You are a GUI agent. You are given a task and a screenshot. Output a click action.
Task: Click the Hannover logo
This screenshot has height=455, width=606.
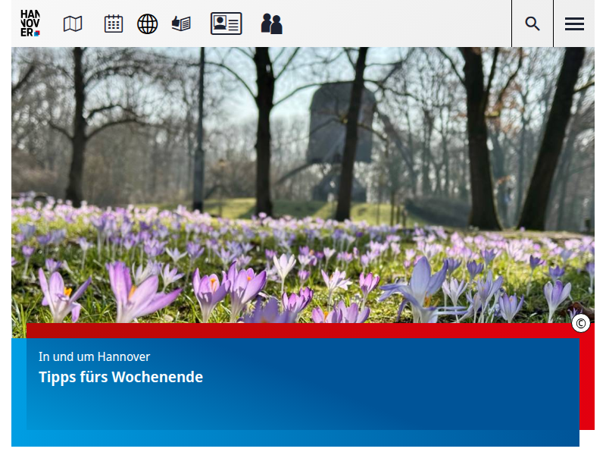[x=30, y=23]
